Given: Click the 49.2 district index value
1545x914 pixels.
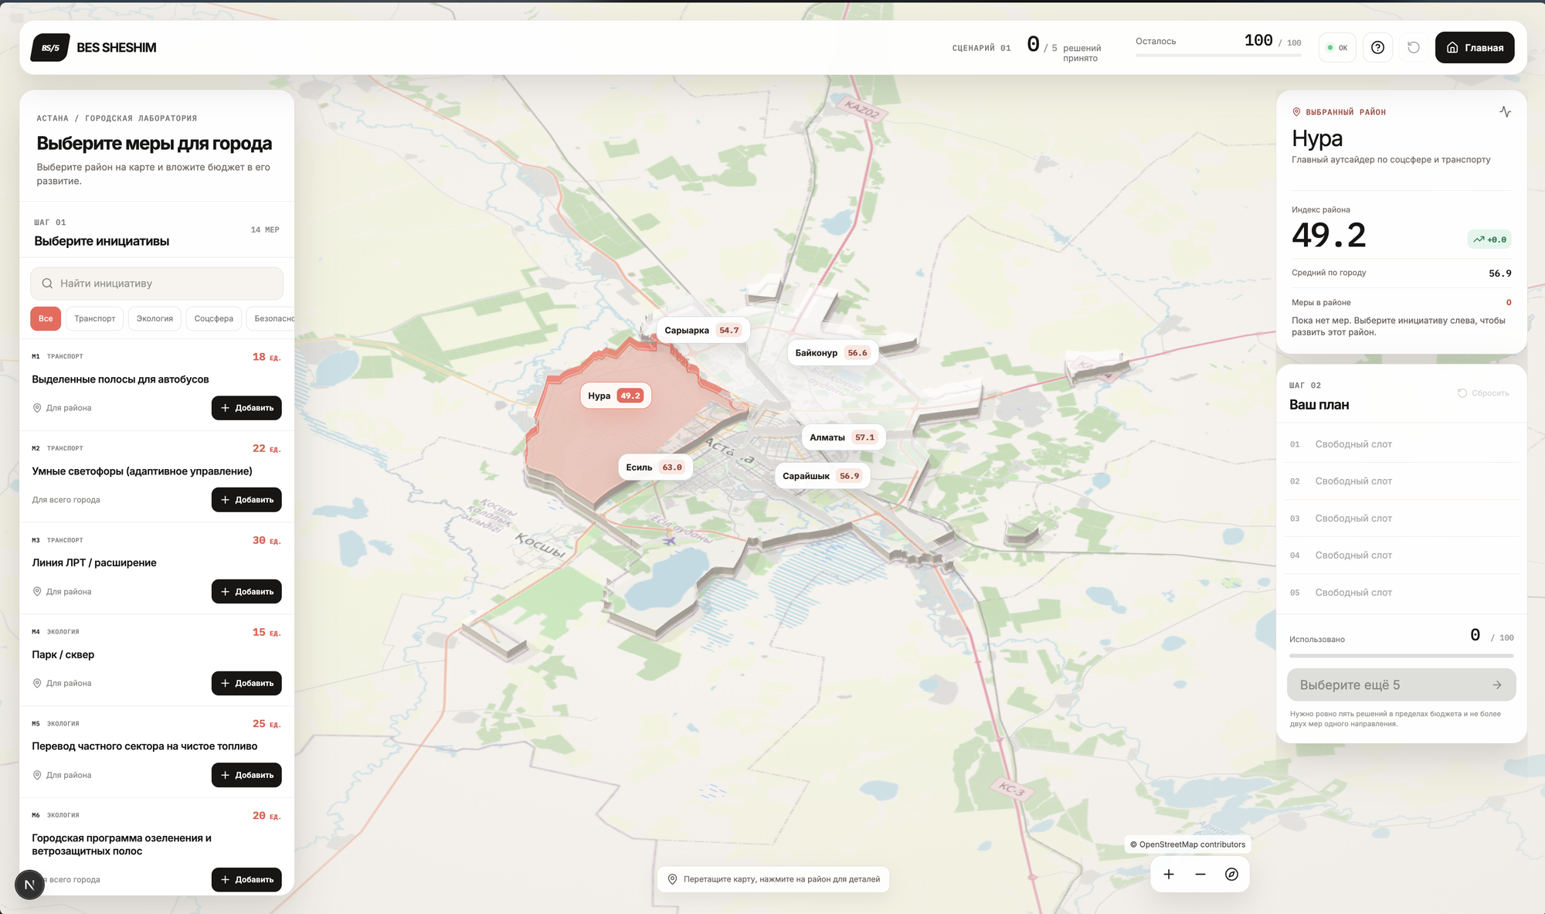Looking at the screenshot, I should click(x=1329, y=236).
